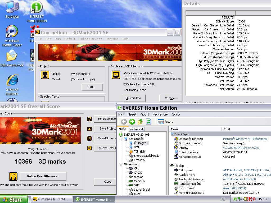
Task: Select the CPUID tree item
Action: (x=138, y=172)
